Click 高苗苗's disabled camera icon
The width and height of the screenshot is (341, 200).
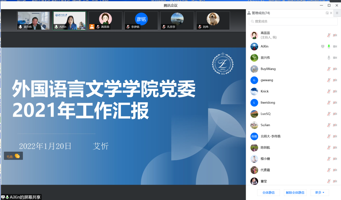[335, 35]
